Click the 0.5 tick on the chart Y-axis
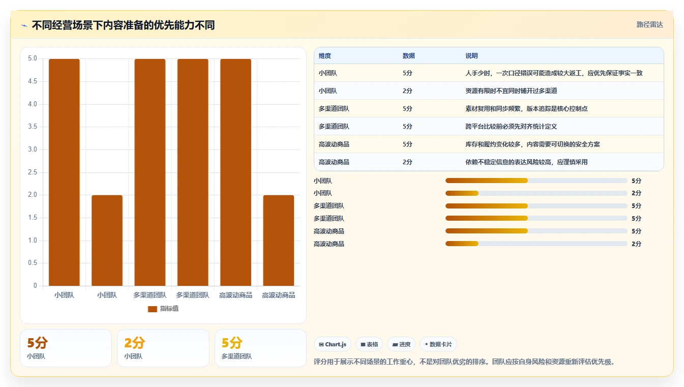This screenshot has width=684, height=387. point(33,263)
